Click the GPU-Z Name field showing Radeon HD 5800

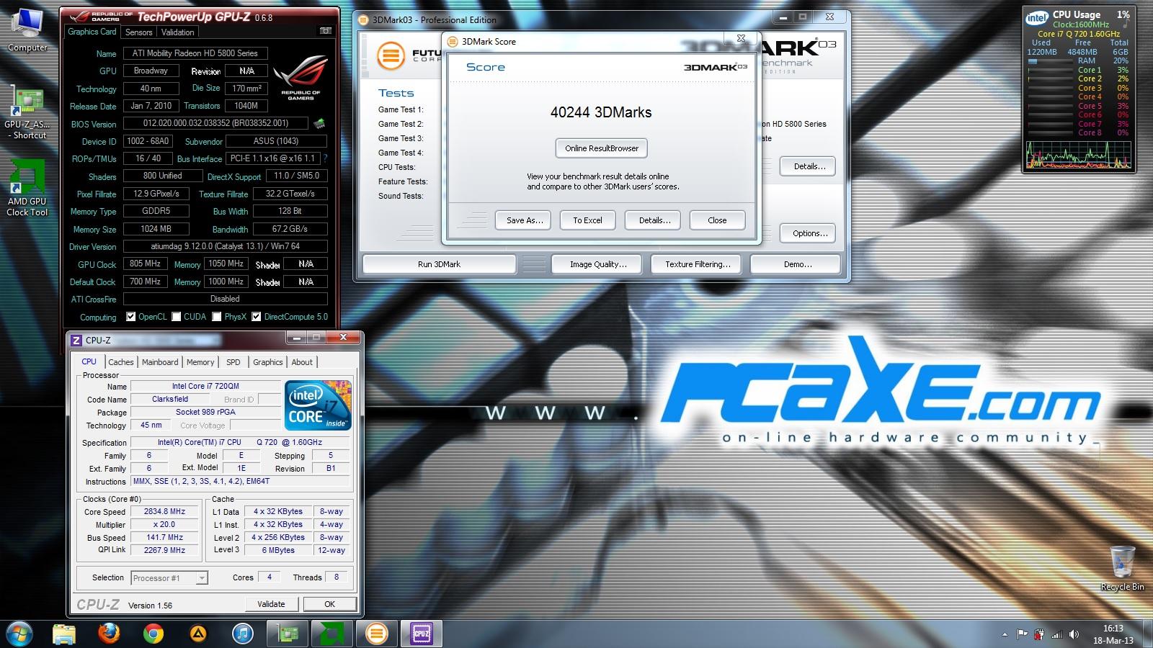tap(195, 53)
